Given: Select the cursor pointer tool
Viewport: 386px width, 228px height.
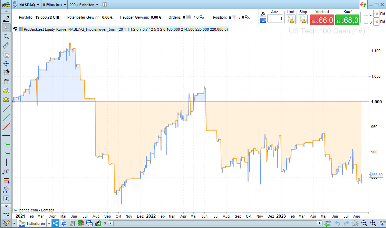Looking at the screenshot, I should click(x=6, y=28).
